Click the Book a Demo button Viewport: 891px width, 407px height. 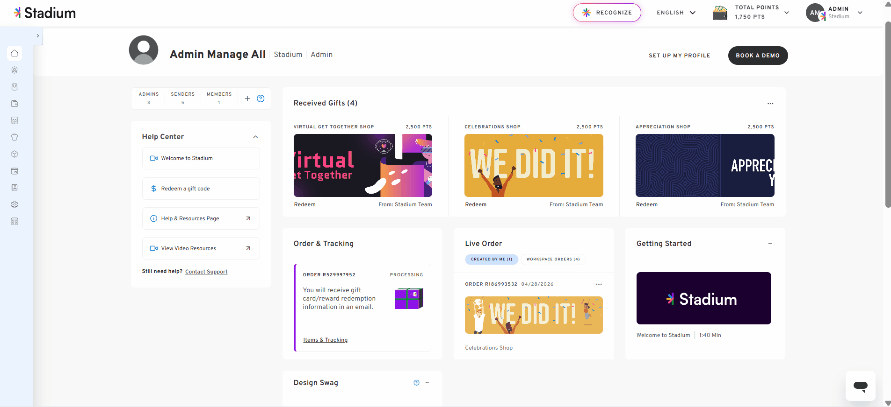click(x=758, y=56)
